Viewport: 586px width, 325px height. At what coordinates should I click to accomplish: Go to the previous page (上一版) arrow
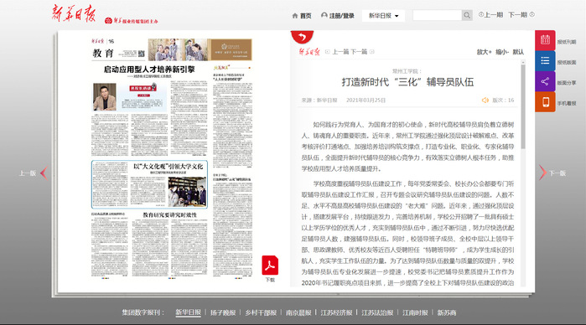coord(44,173)
